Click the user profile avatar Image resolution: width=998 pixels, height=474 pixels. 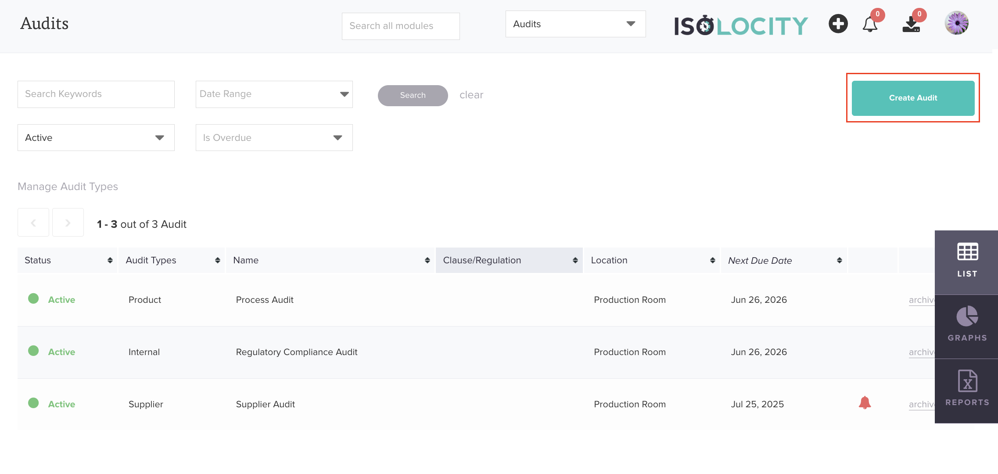(x=956, y=23)
